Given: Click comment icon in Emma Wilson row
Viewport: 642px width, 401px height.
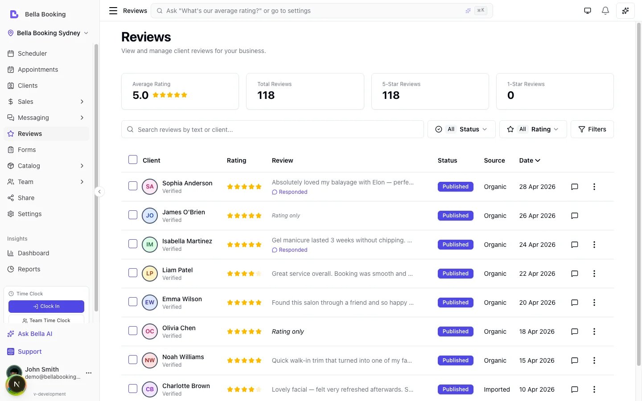Looking at the screenshot, I should [575, 303].
